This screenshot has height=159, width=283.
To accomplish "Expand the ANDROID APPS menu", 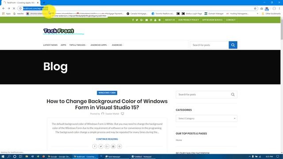I will coord(99,45).
